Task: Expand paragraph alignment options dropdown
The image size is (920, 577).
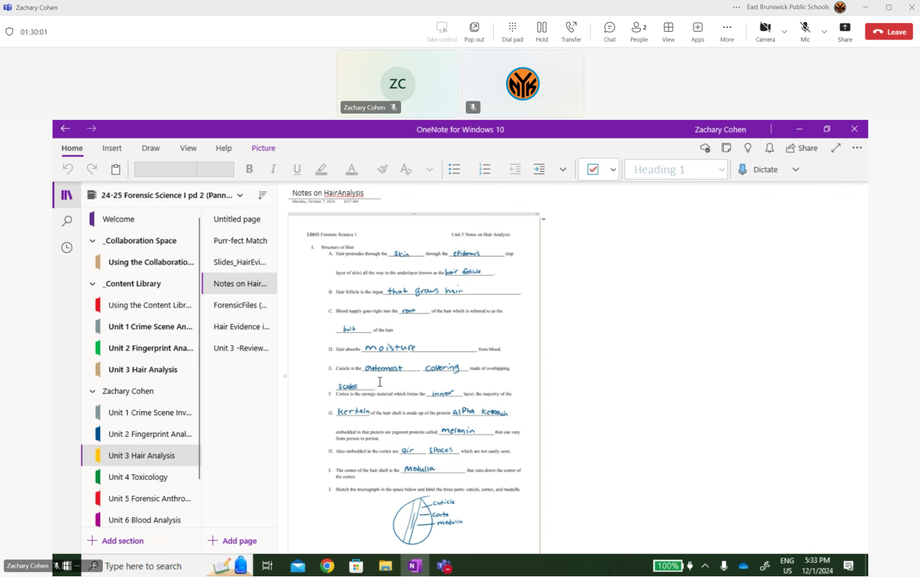Action: click(563, 170)
